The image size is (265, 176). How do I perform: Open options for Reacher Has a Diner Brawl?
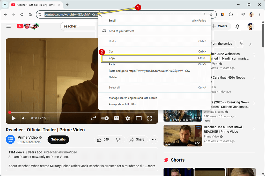pos(254,128)
